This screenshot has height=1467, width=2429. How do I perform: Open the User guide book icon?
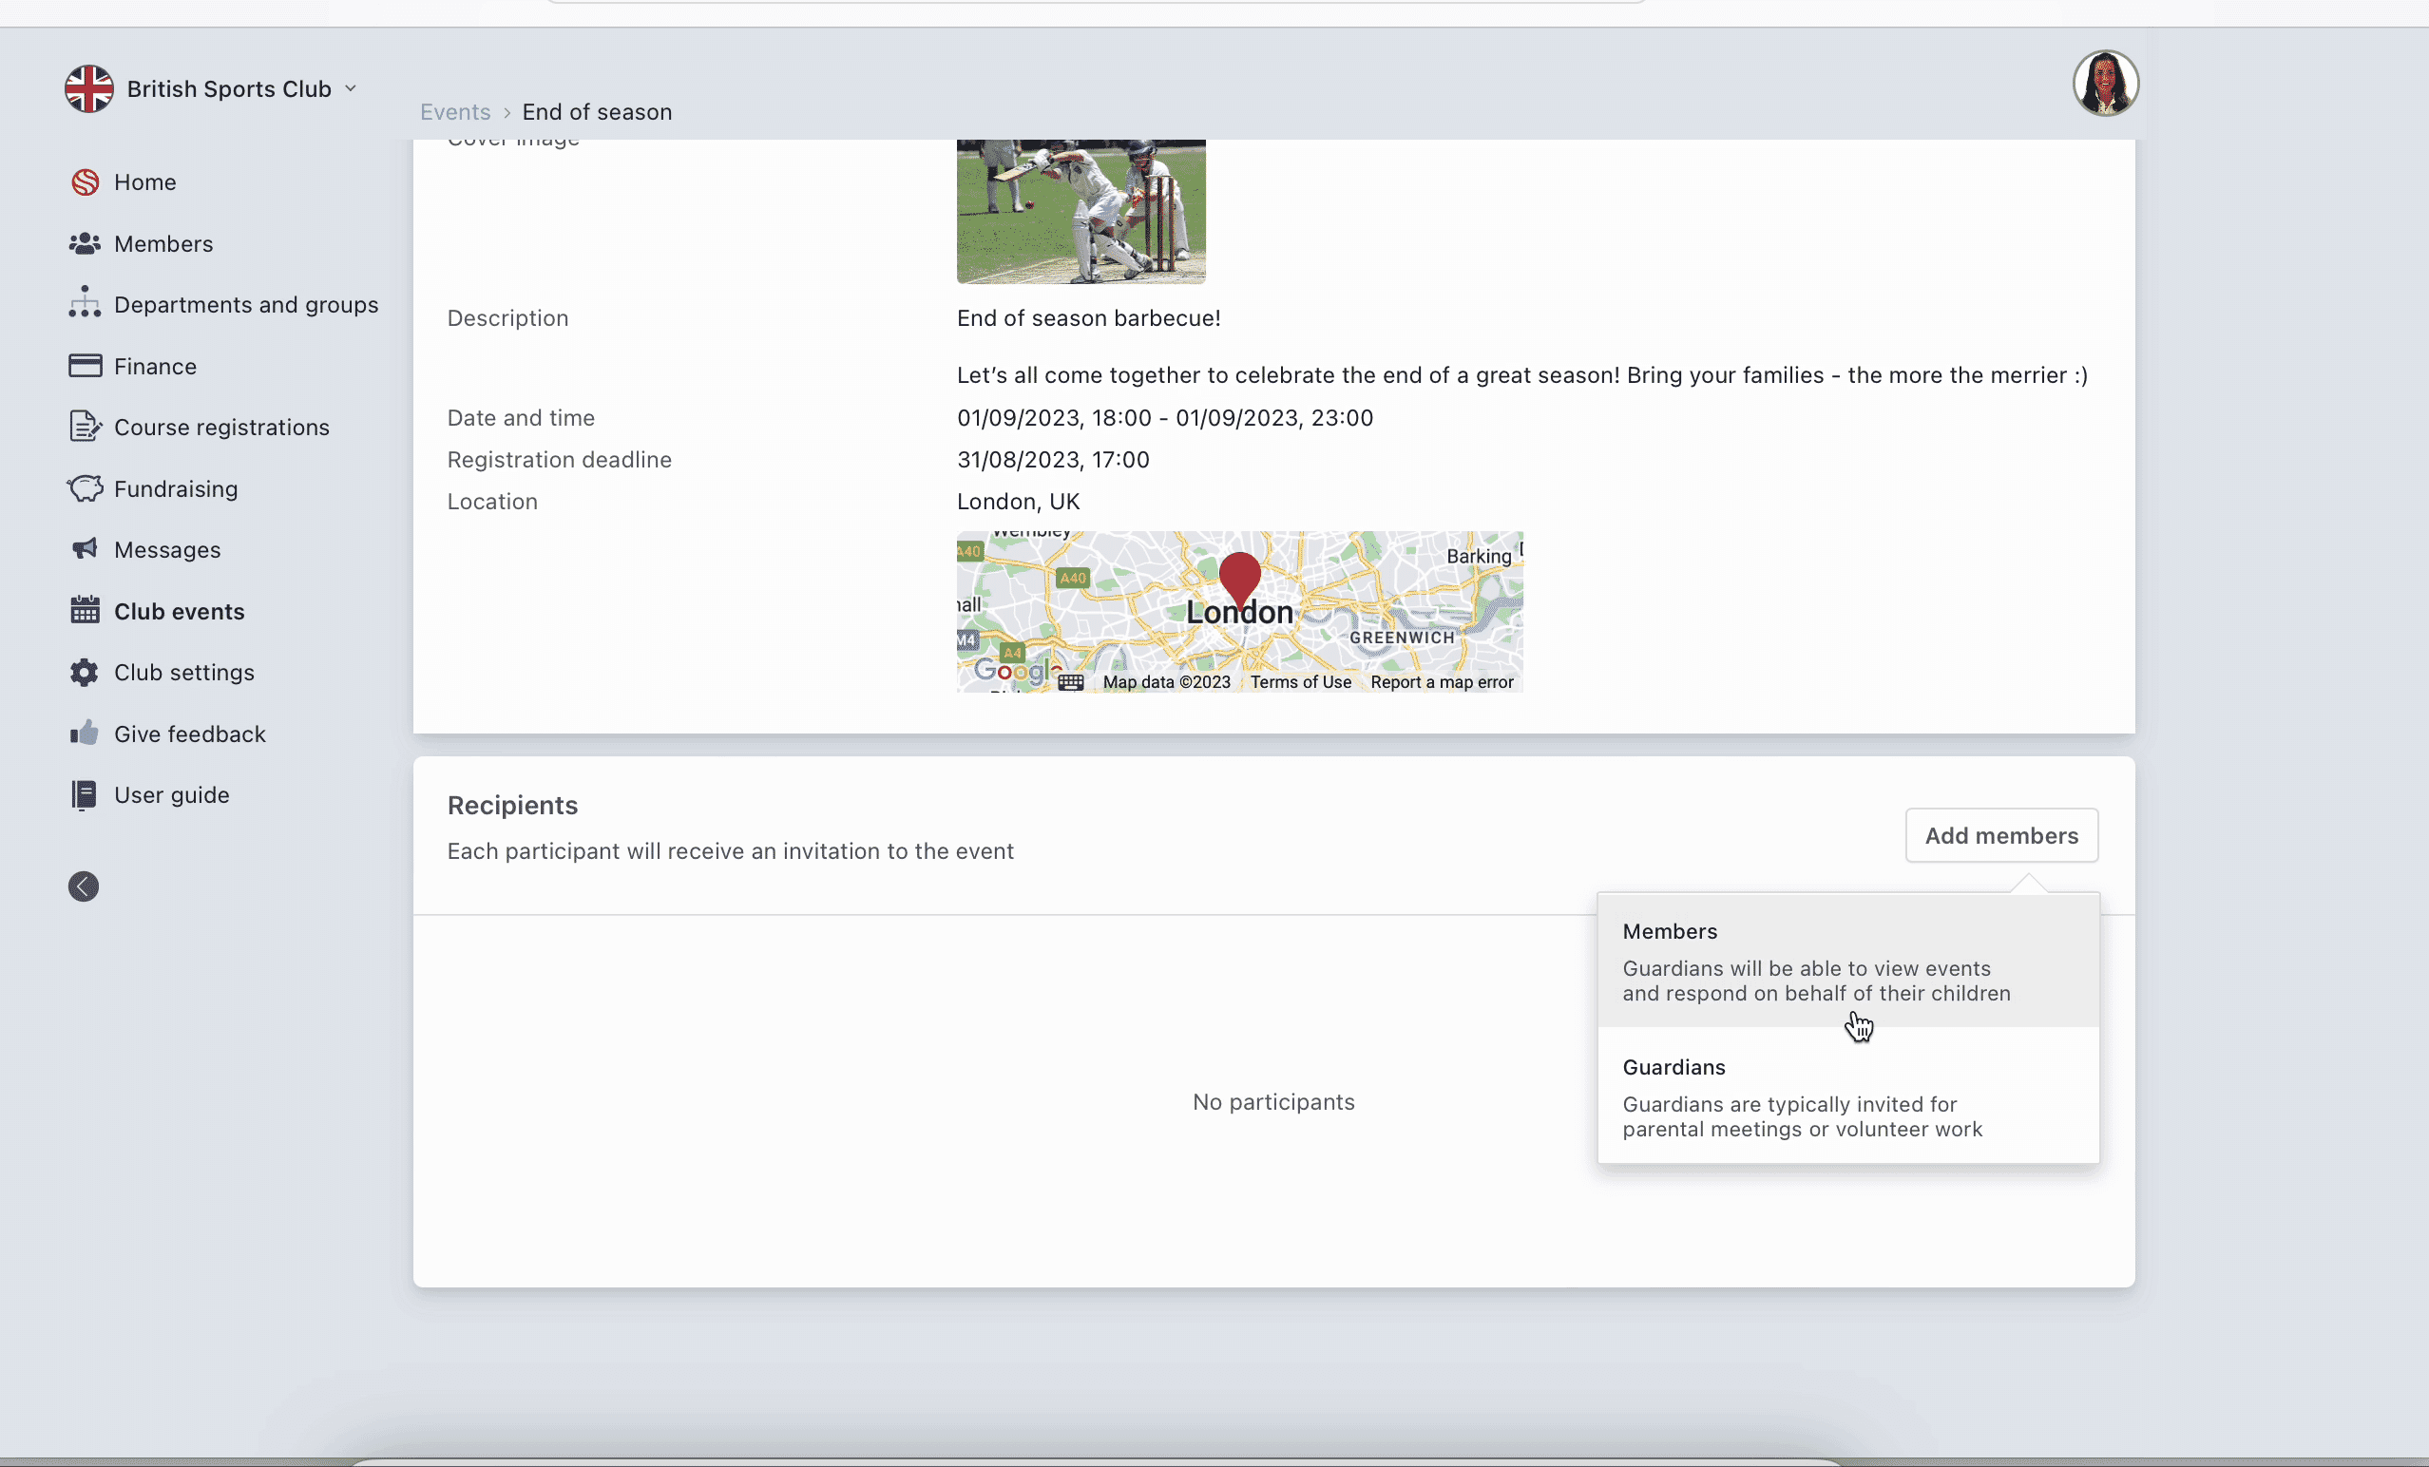(85, 794)
